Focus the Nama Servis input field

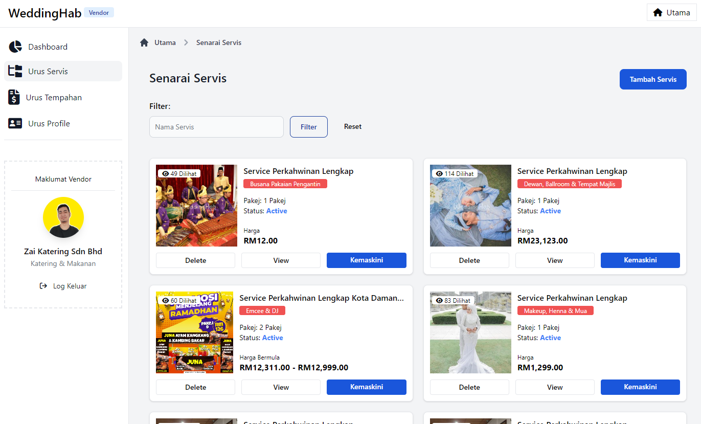tap(216, 127)
